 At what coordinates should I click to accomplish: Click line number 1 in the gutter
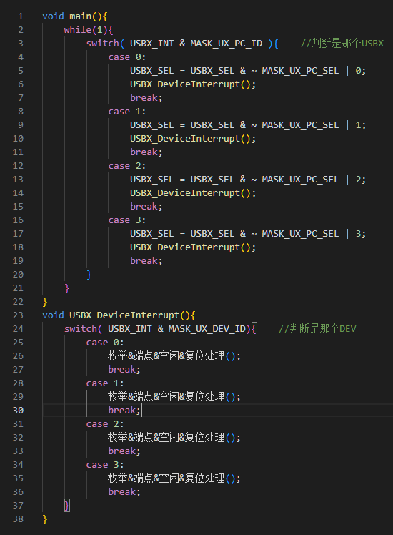point(21,16)
